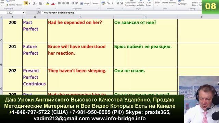Apply Comma Style format
The height and width of the screenshot is (123, 219).
113,3
